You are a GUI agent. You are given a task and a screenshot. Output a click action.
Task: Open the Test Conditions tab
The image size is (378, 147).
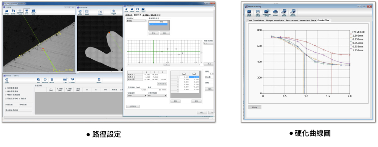tap(256, 21)
